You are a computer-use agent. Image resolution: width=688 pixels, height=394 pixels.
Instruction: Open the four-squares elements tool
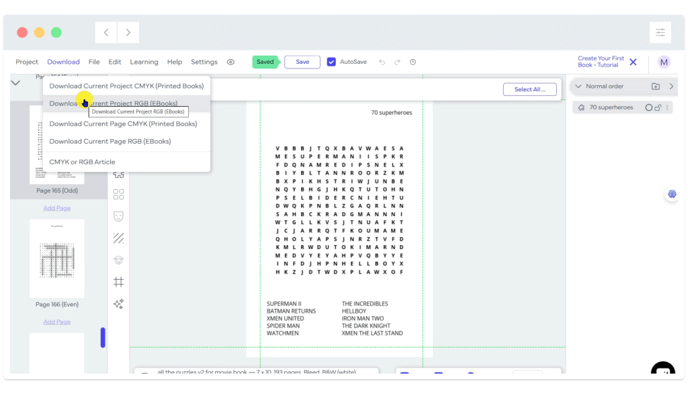click(118, 194)
